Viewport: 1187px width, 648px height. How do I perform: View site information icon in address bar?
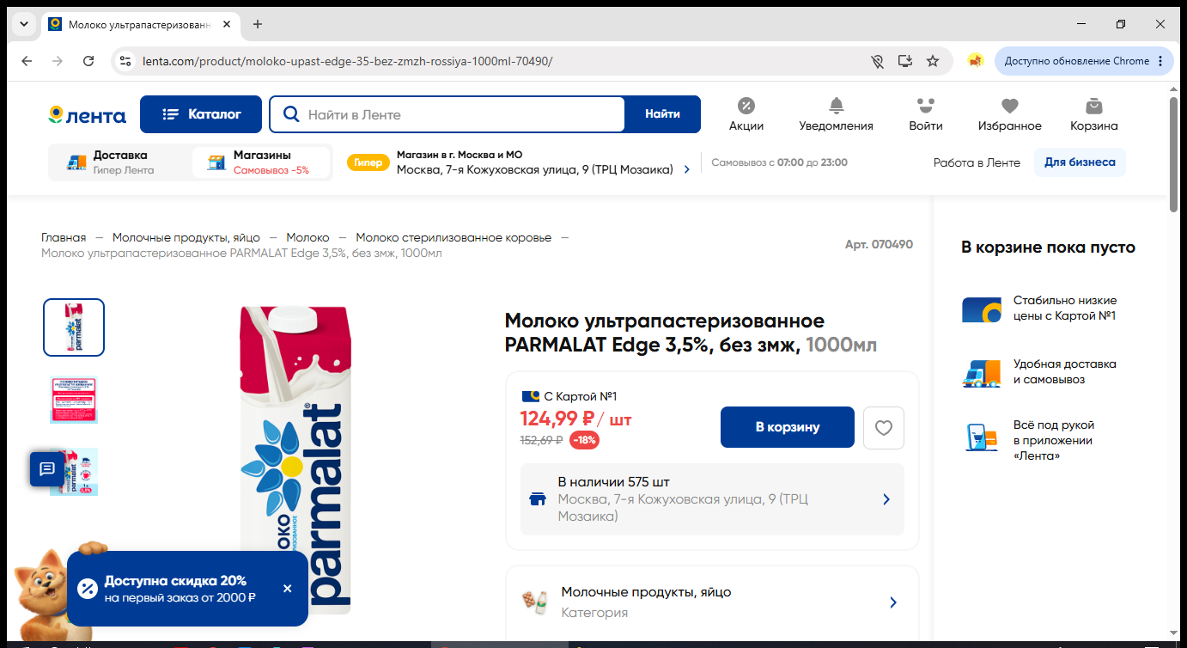point(125,61)
